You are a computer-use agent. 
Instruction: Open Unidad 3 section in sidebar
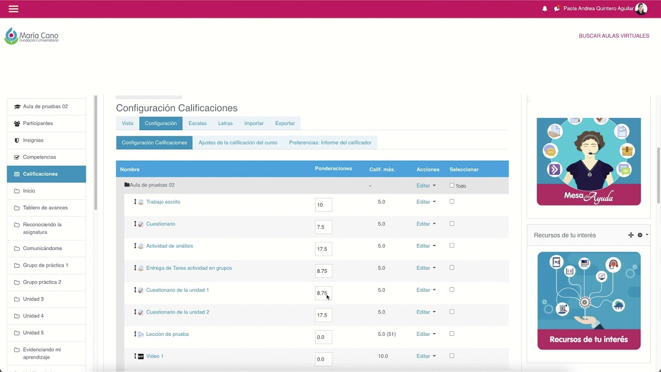46,299
